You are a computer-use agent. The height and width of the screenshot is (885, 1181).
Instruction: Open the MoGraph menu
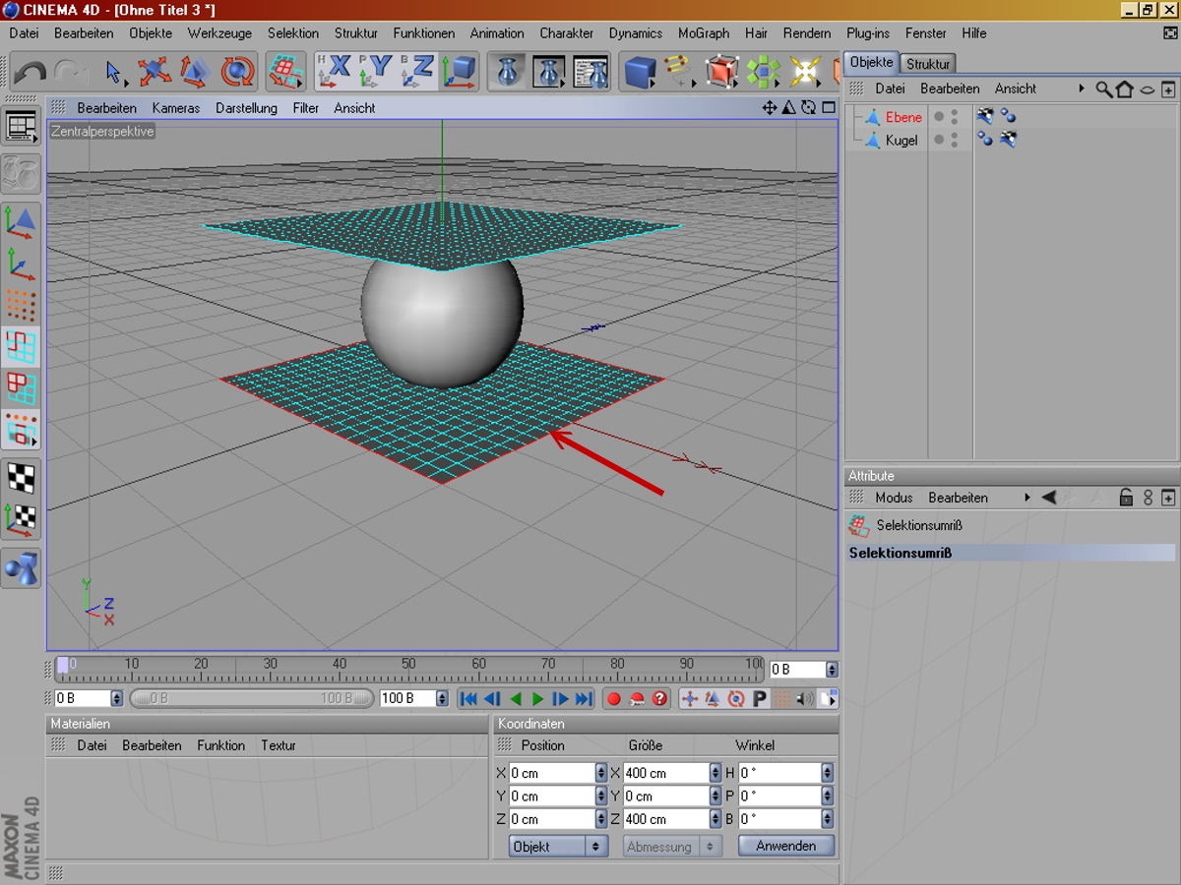tap(703, 33)
